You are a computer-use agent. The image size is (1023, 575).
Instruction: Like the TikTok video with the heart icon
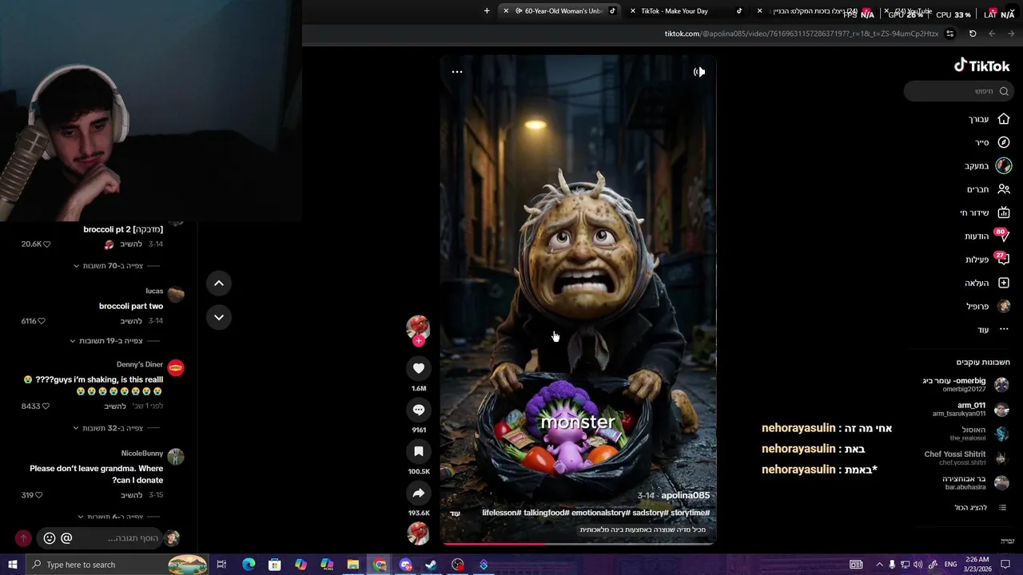click(418, 368)
